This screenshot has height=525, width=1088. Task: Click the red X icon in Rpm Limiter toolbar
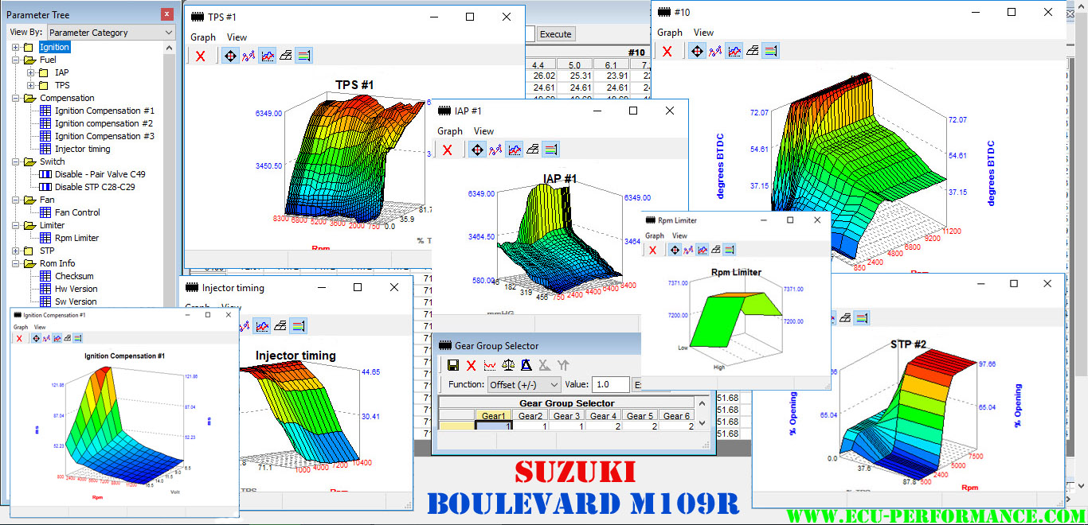pos(653,250)
